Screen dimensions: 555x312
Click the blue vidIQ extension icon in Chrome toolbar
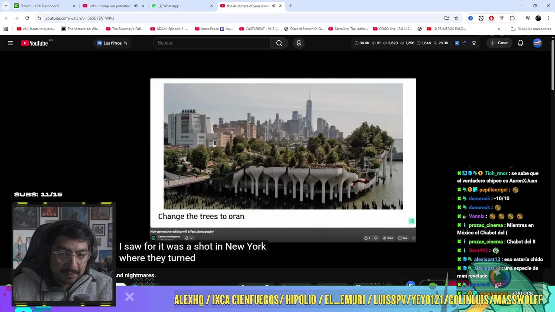point(470,18)
